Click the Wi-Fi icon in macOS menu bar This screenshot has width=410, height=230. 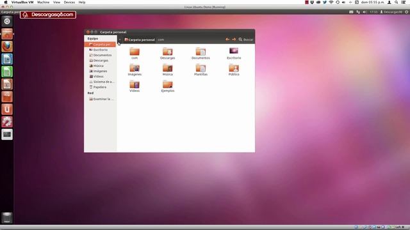coord(331,3)
